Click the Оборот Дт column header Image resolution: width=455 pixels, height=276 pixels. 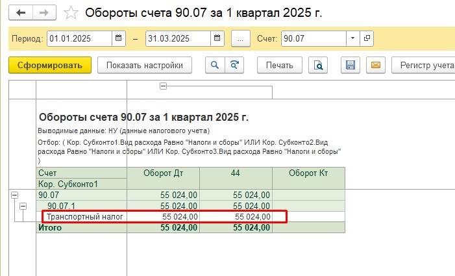[x=164, y=178]
